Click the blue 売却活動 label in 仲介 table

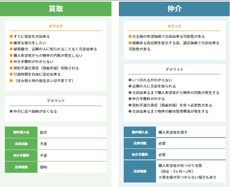[x=140, y=143]
